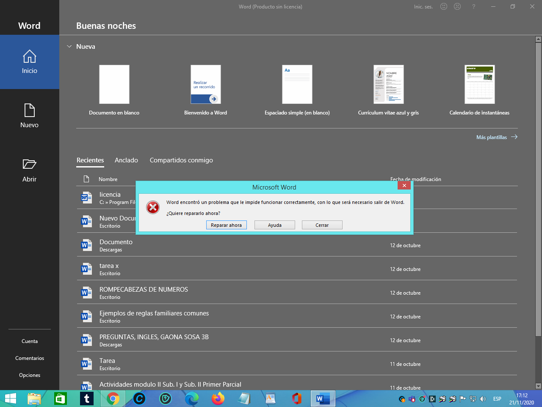Open the Inicio home icon in sidebar

(30, 56)
